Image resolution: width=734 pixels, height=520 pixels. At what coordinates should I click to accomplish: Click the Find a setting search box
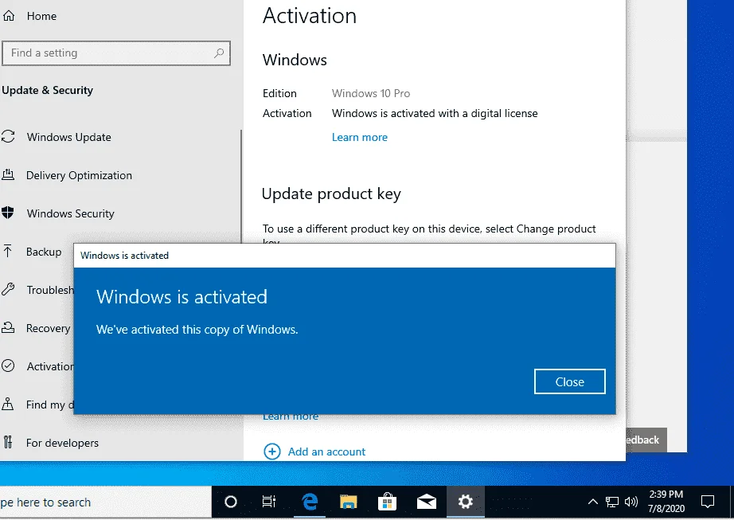(116, 53)
